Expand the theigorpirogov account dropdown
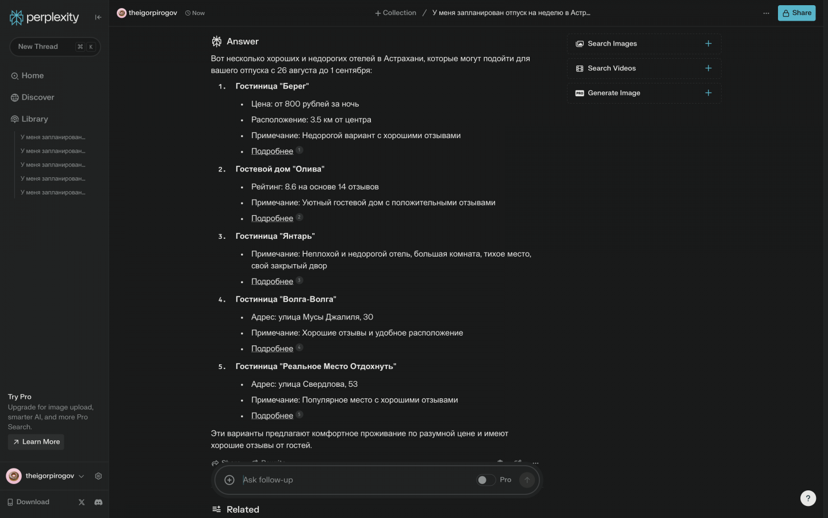Viewport: 828px width, 518px height. (81, 477)
